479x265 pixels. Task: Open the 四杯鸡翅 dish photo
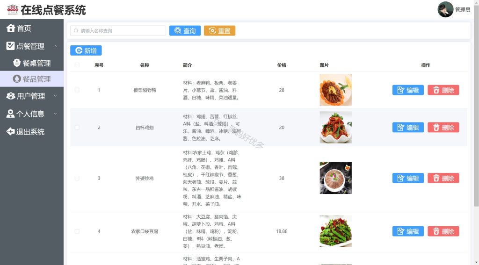click(x=335, y=127)
